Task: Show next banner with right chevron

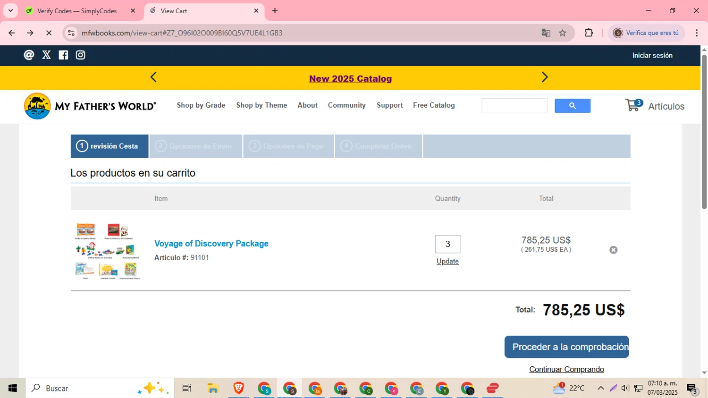Action: (545, 77)
